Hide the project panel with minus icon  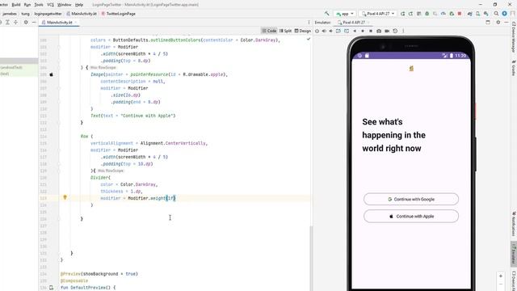34,22
